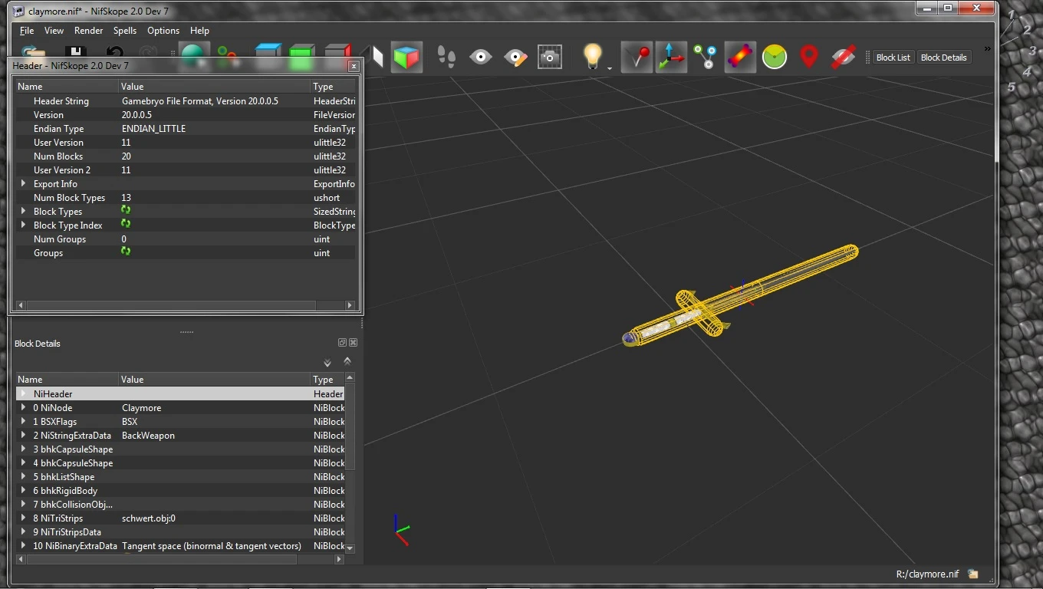
Task: Open the Render menu
Action: coord(88,31)
